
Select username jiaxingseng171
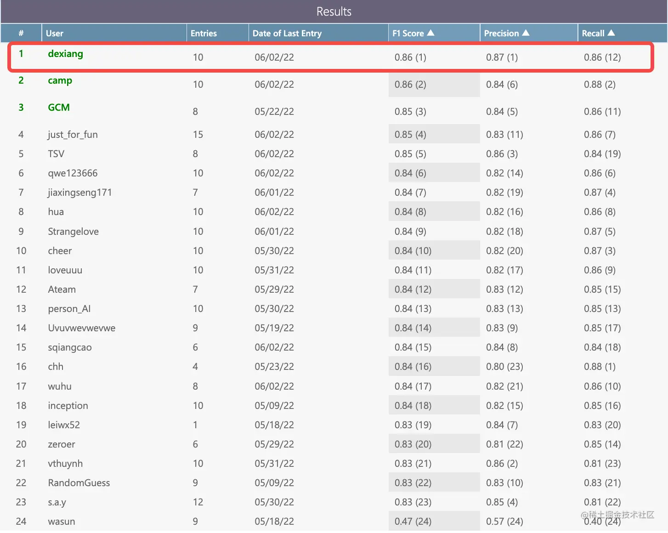(x=80, y=192)
